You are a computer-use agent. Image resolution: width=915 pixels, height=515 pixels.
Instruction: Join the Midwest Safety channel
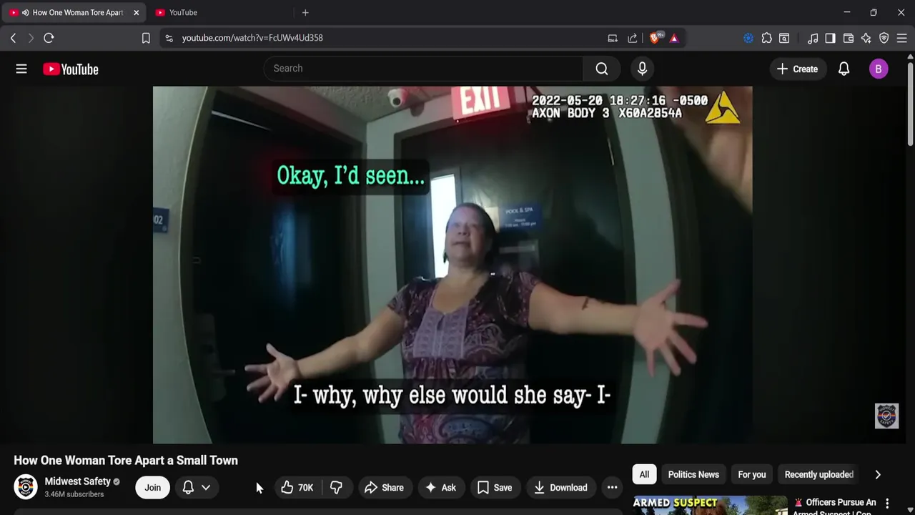click(x=153, y=488)
